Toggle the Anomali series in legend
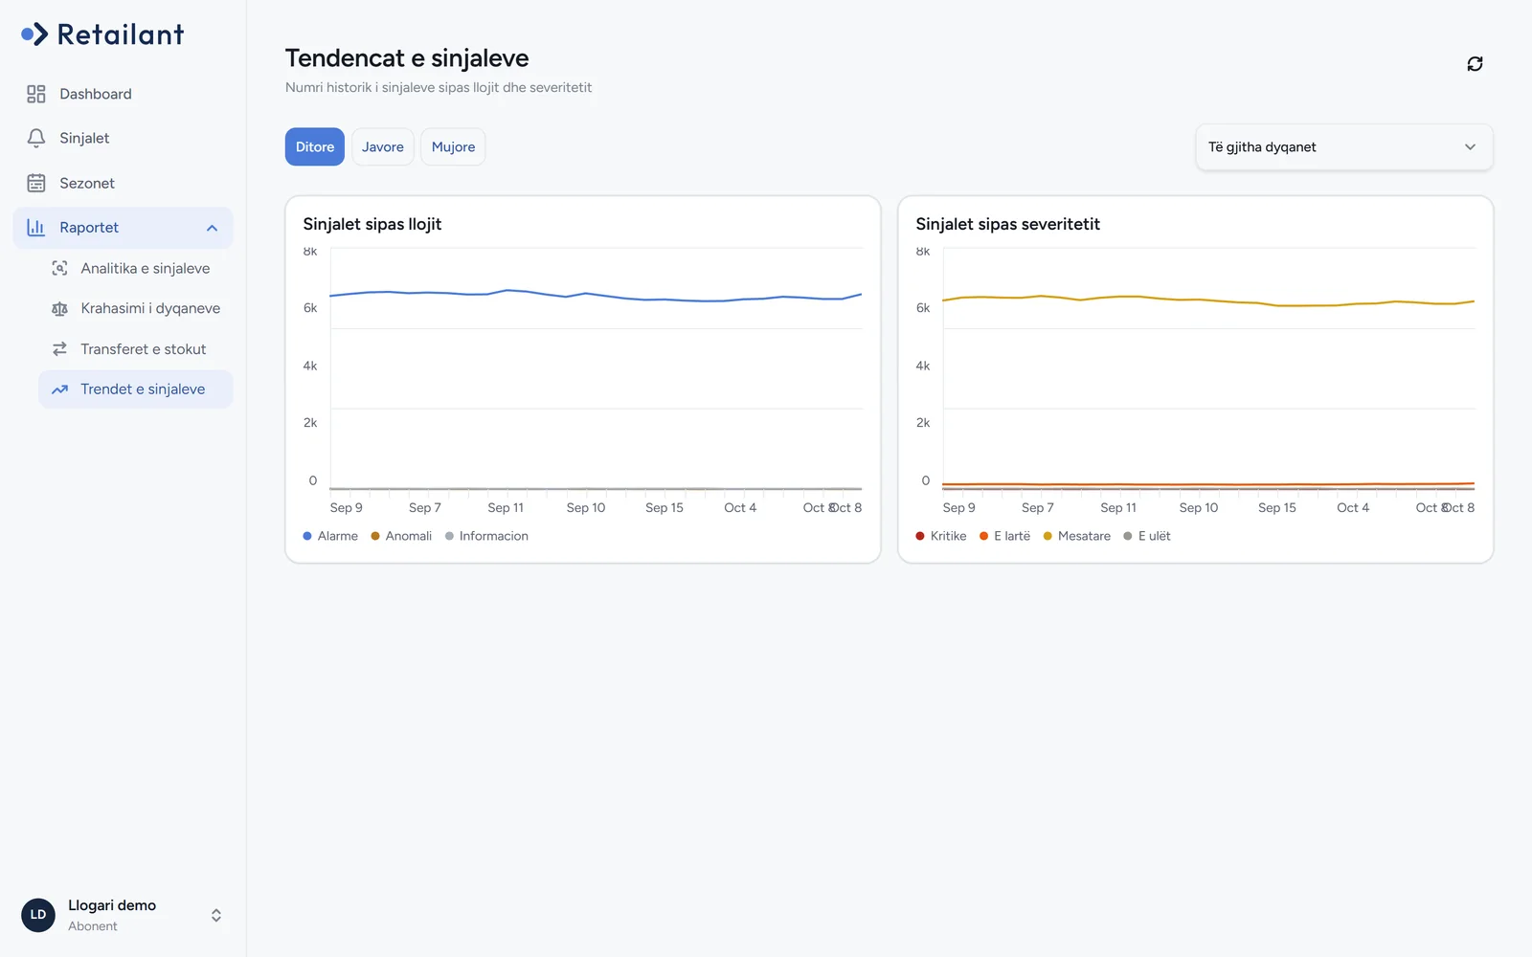The height and width of the screenshot is (957, 1532). coord(401,536)
